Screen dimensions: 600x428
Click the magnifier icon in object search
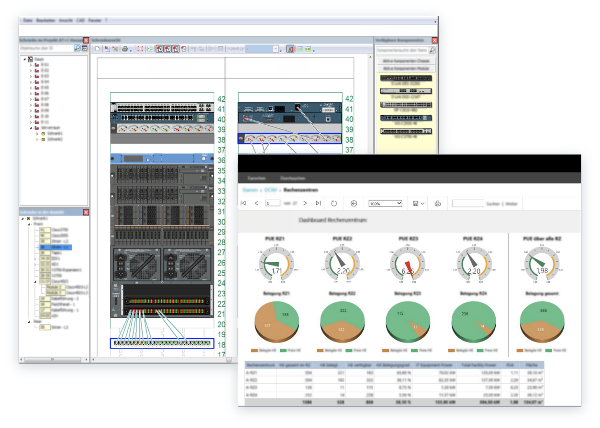(x=77, y=48)
